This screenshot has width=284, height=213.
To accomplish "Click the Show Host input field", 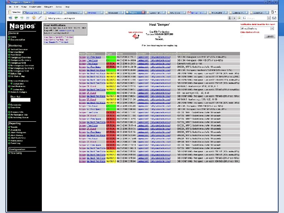I will pos(20,100).
